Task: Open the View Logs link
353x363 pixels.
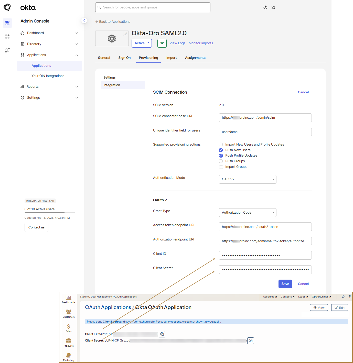Action: (177, 43)
